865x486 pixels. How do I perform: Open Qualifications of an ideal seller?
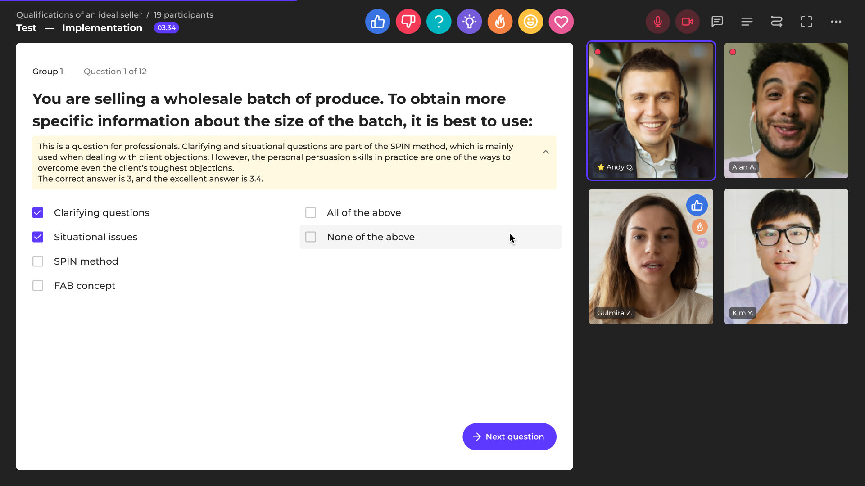(79, 15)
